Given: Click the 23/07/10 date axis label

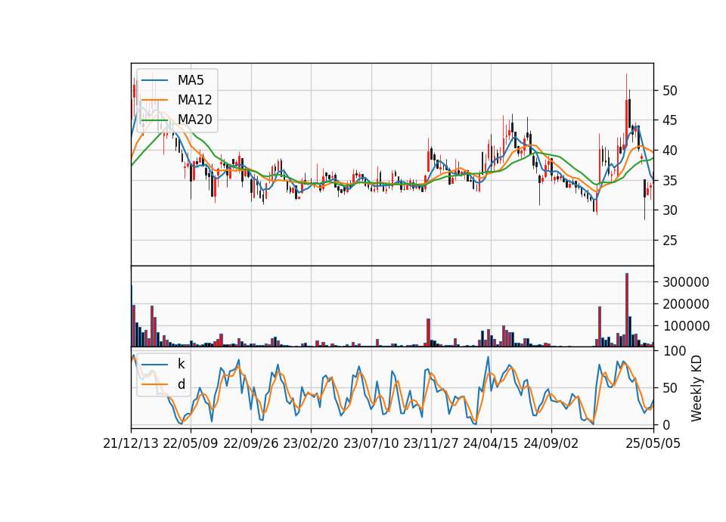Looking at the screenshot, I should pyautogui.click(x=371, y=444).
